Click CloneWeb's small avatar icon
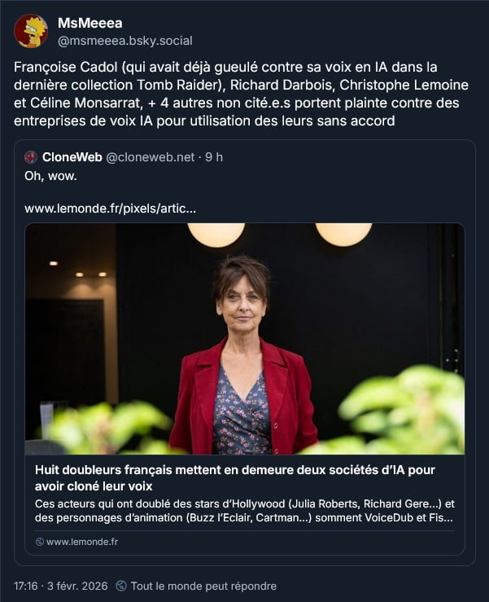The width and height of the screenshot is (489, 602). click(x=31, y=157)
